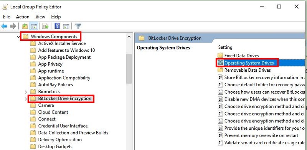Screen dimensions: 307x150
Task: Click Removable Data Drives folder icon
Action: [220, 70]
